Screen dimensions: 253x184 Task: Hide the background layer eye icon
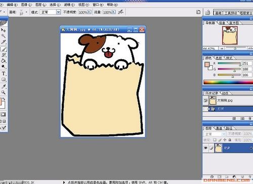click(206, 148)
